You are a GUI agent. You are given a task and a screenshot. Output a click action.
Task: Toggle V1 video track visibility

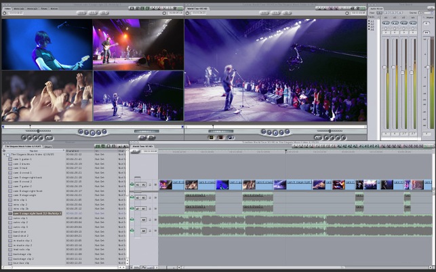click(133, 184)
